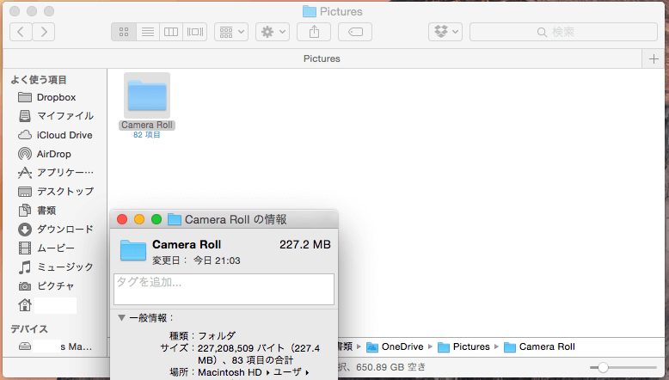The height and width of the screenshot is (380, 669).
Task: Switch to icon view
Action: 124,32
